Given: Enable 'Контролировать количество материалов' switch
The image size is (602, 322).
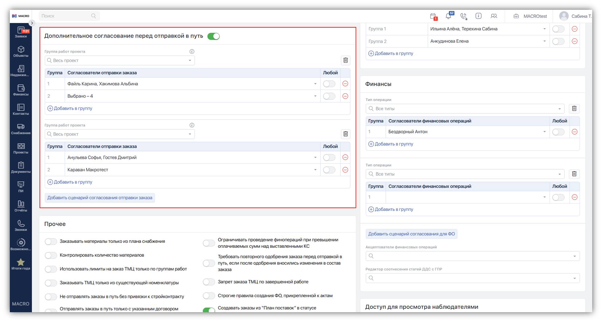Looking at the screenshot, I should click(51, 255).
